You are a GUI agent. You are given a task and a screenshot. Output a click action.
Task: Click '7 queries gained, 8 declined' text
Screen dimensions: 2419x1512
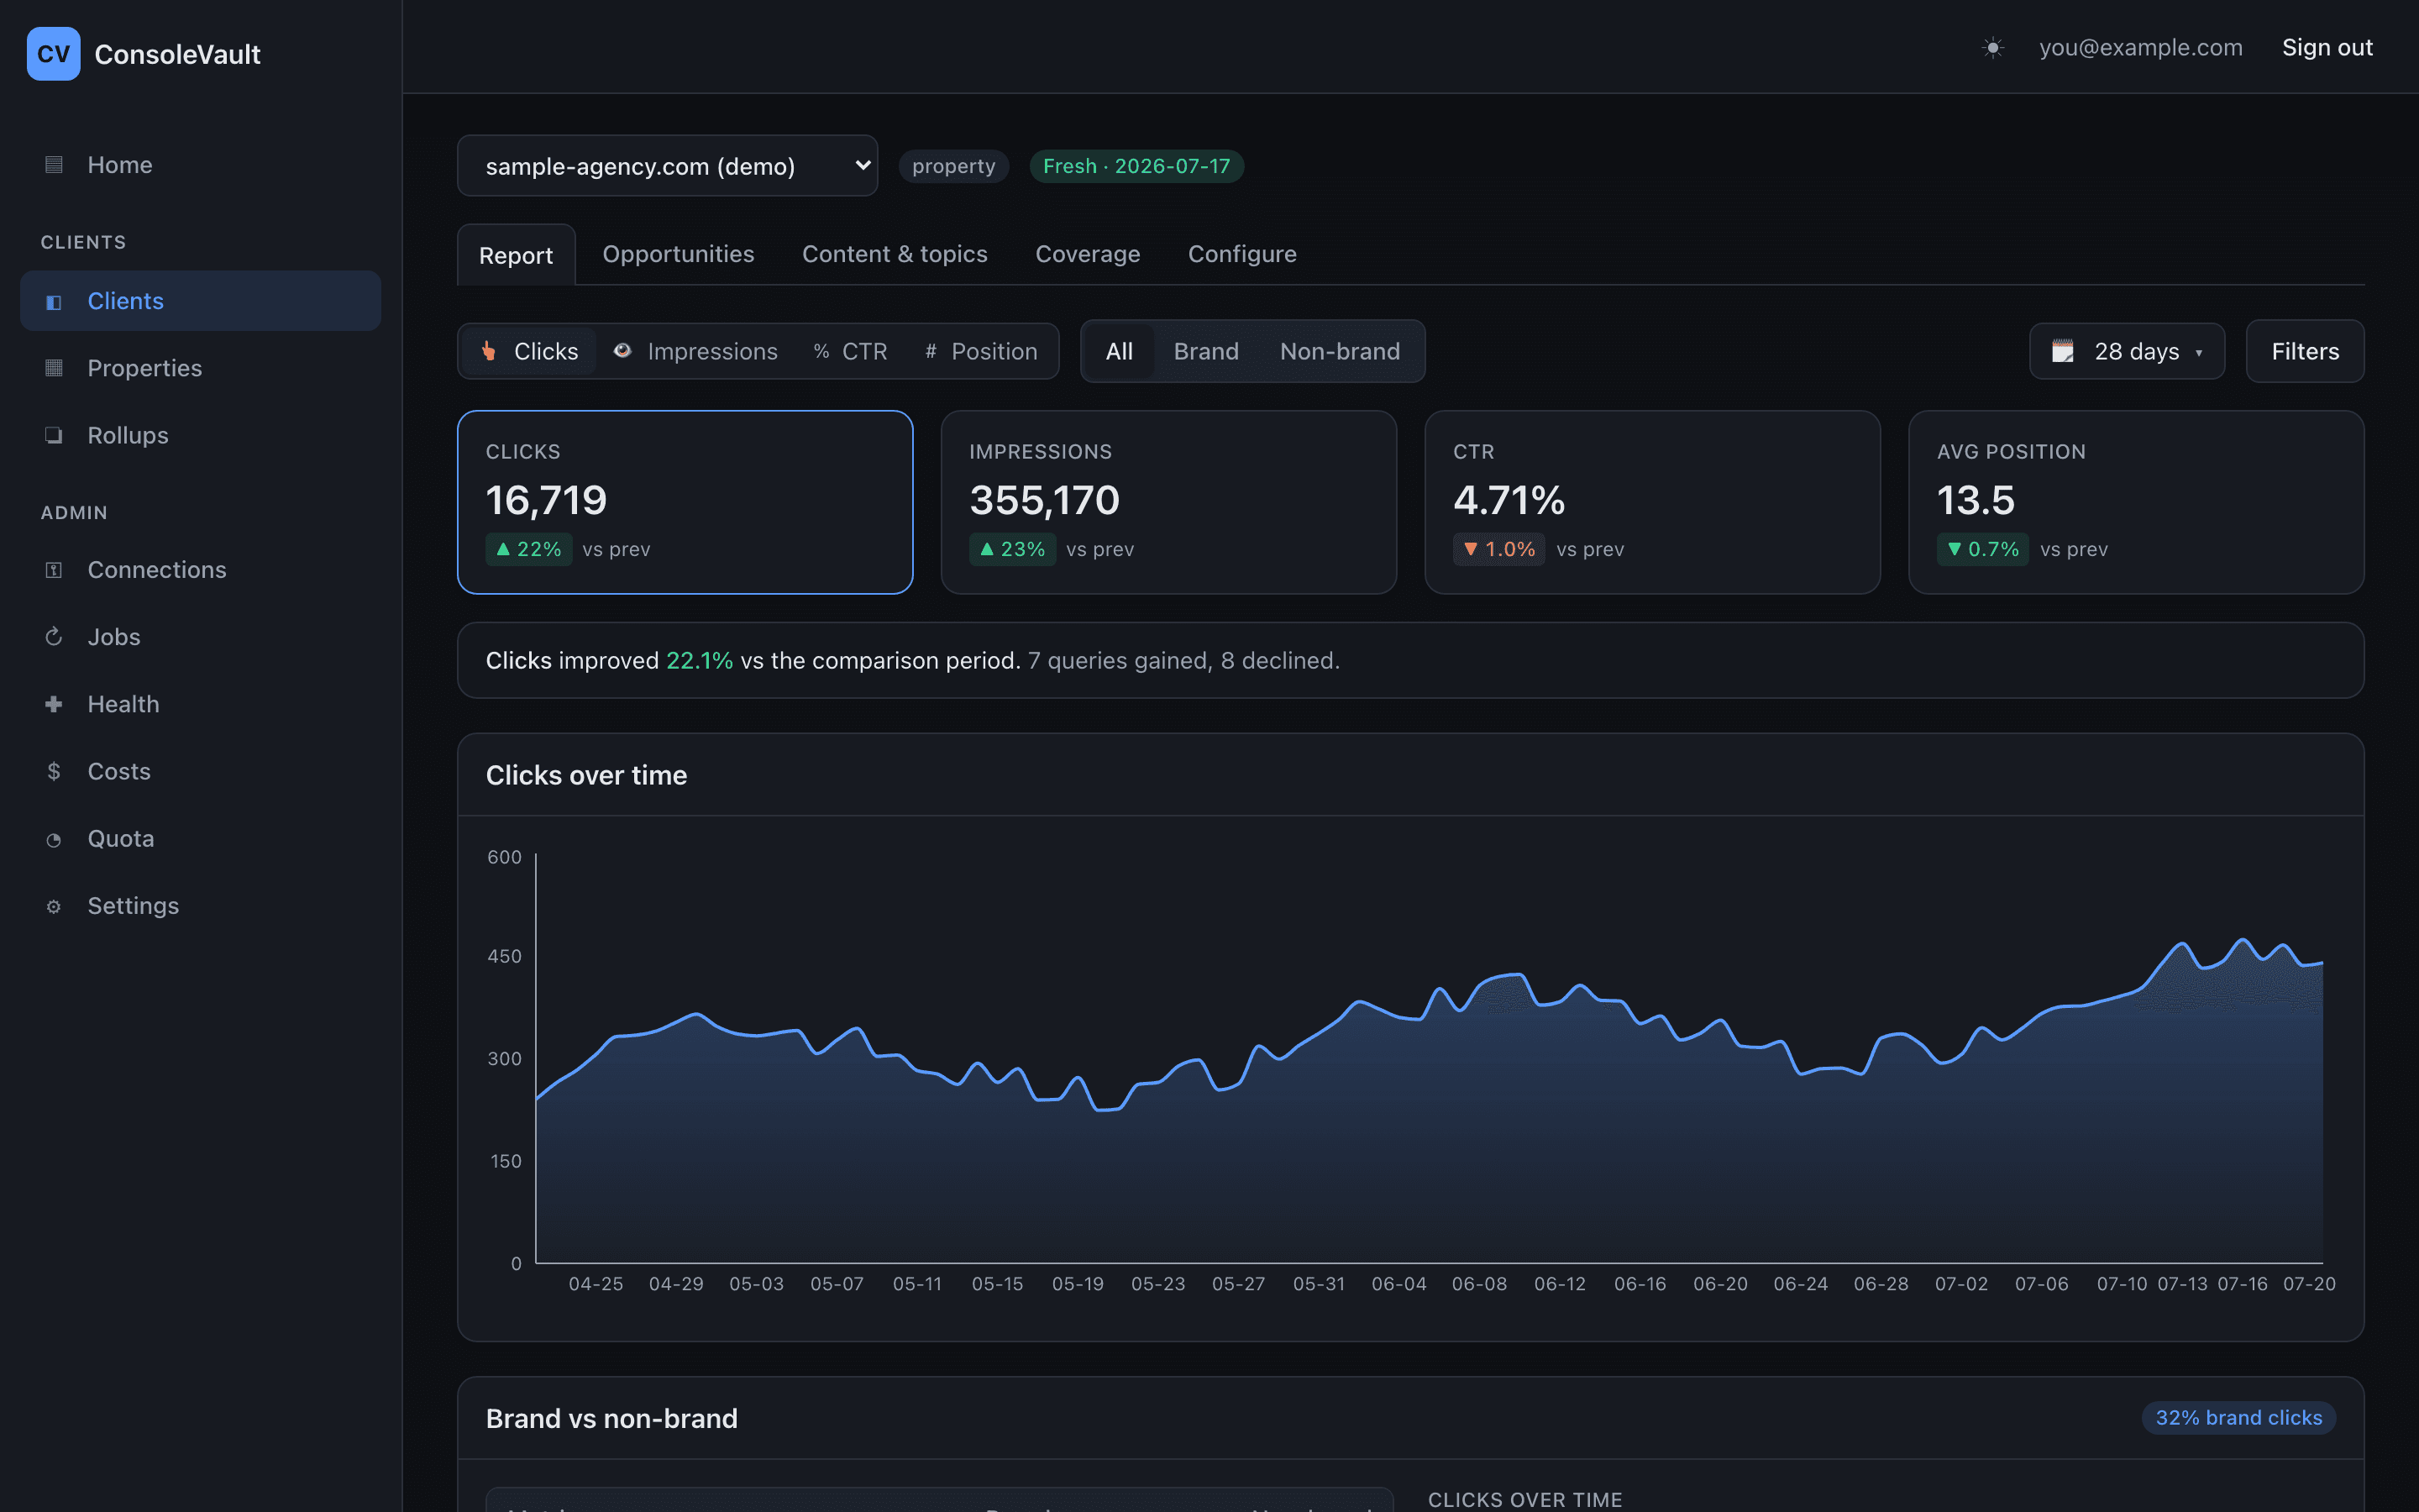(1183, 661)
